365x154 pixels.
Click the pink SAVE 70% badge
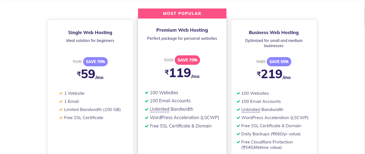click(x=187, y=60)
